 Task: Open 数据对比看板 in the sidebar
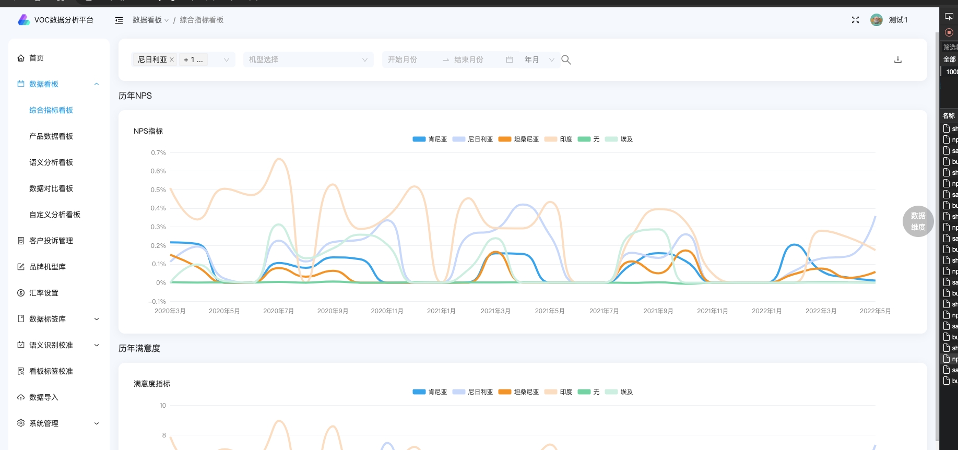coord(51,188)
